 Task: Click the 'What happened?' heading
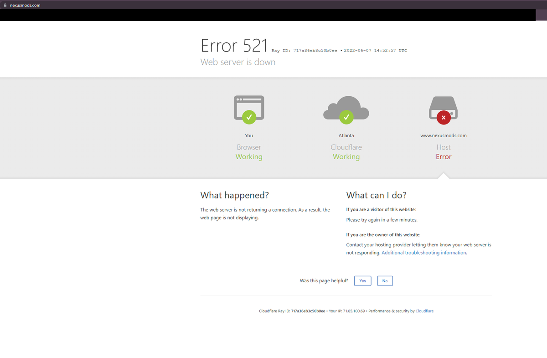coord(235,195)
